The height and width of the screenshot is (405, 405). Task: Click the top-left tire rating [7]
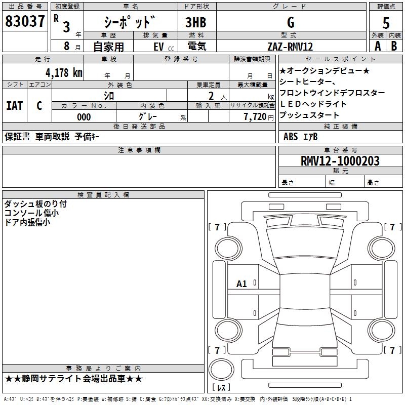(217, 227)
